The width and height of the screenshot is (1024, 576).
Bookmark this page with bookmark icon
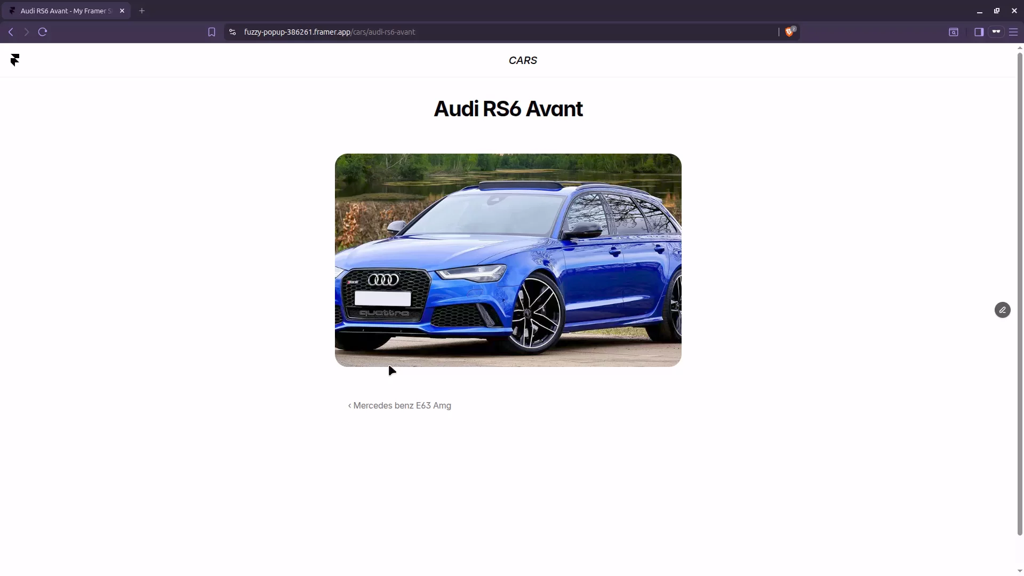pos(212,32)
